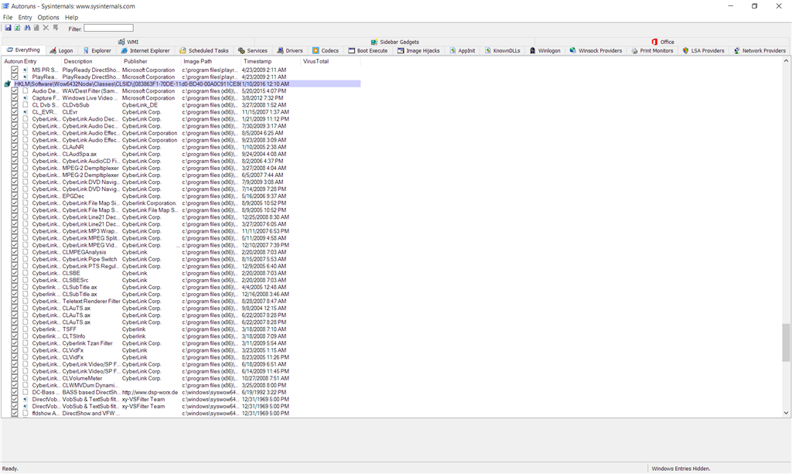Switch to the Boot Execute tab

(x=368, y=50)
